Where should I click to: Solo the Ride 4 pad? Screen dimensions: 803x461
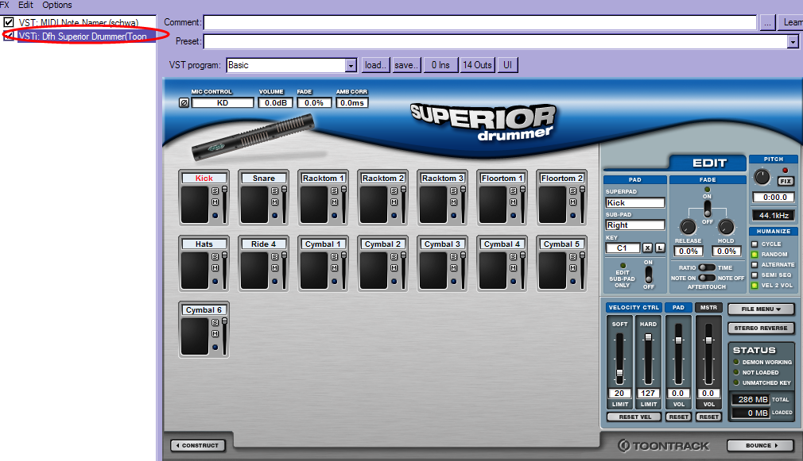pos(275,256)
